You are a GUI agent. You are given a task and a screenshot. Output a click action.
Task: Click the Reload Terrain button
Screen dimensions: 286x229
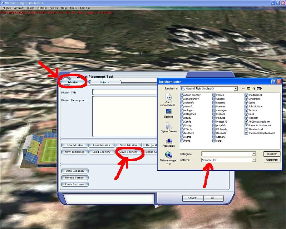75,178
